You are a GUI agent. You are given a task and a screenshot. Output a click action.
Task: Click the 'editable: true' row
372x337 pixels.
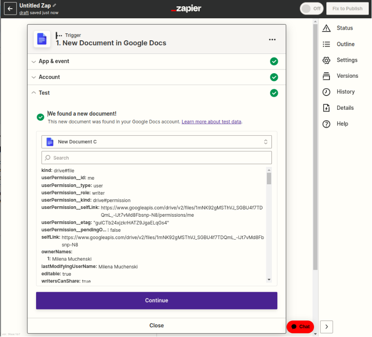pyautogui.click(x=56, y=274)
